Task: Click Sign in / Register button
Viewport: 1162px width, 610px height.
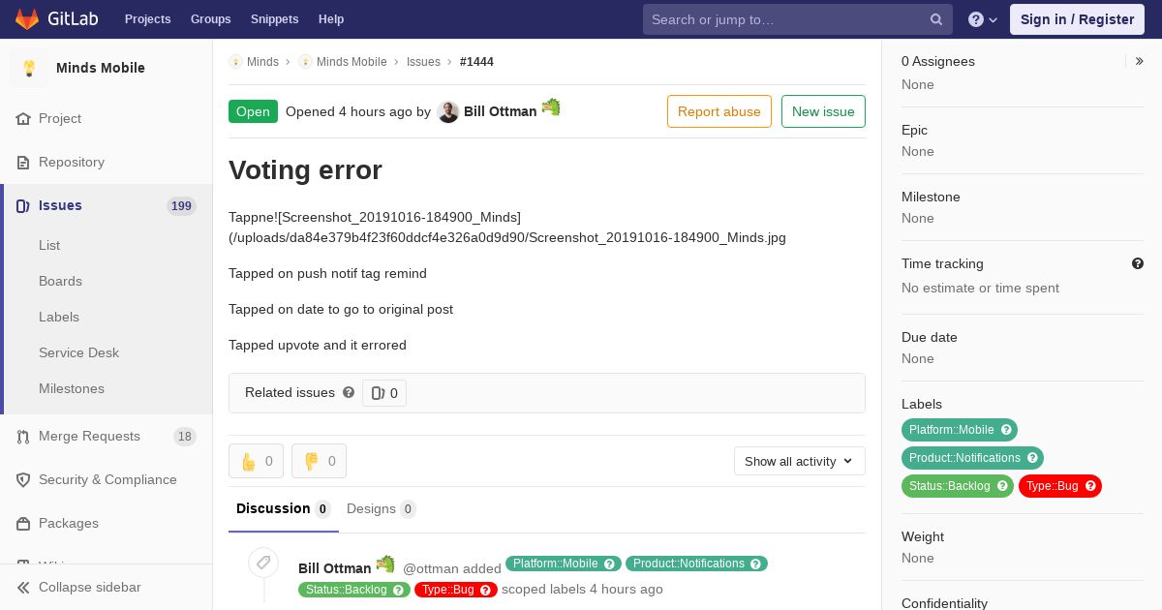Action: point(1077,19)
